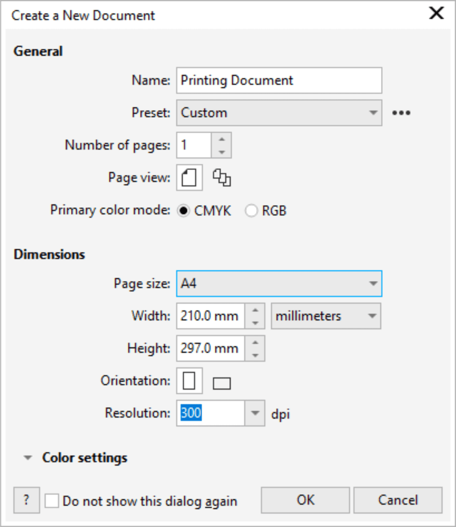Click the Name field with Printing Document
The height and width of the screenshot is (527, 456).
[x=279, y=80]
